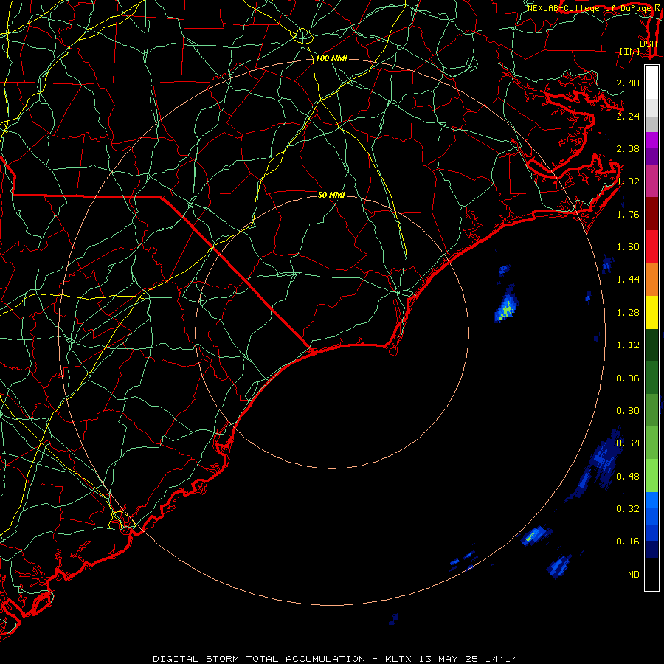Pick the orange swatch near 1.44
The width and height of the screenshot is (664, 664).
(651, 280)
